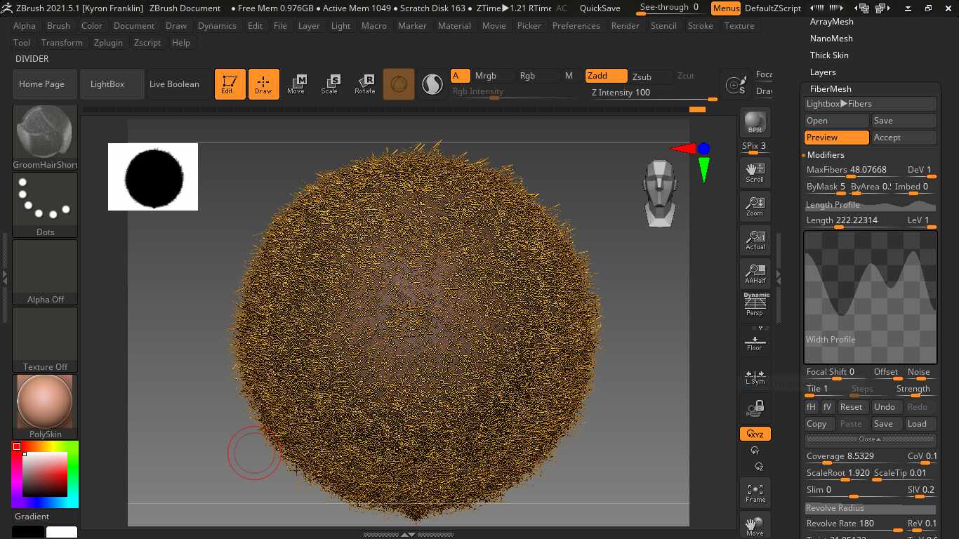Toggle Persp dynamic perspective
This screenshot has width=959, height=539.
click(x=755, y=305)
